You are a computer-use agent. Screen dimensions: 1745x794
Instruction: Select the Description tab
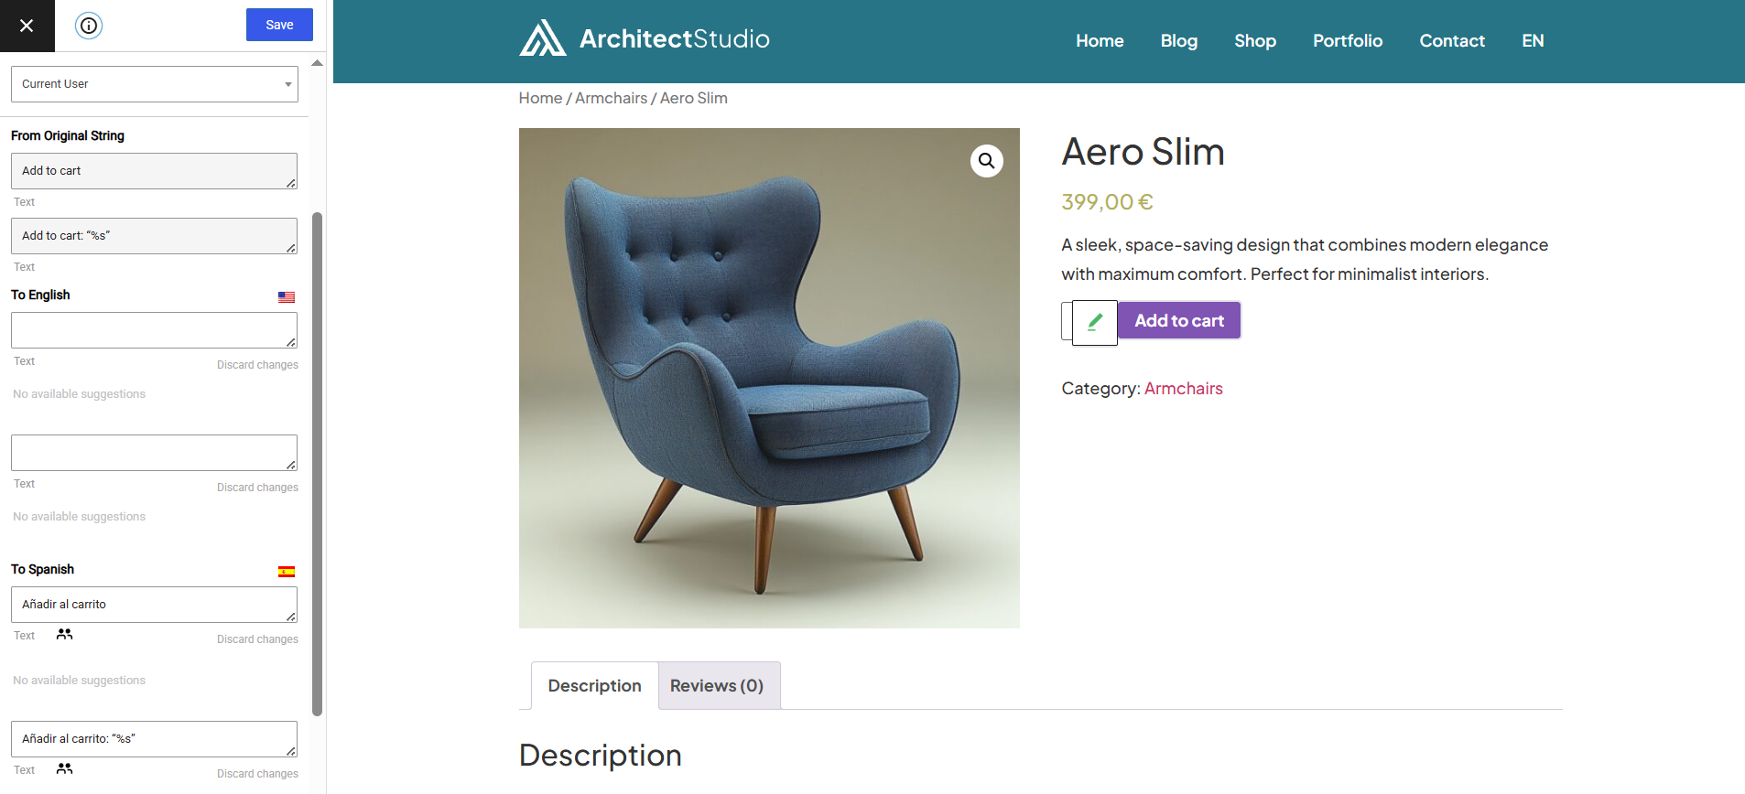coord(594,685)
